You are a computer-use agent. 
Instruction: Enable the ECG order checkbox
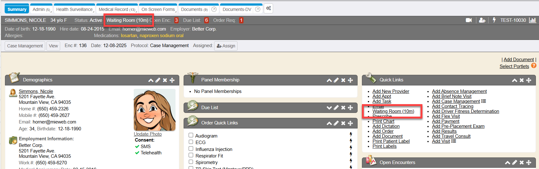tap(191, 142)
